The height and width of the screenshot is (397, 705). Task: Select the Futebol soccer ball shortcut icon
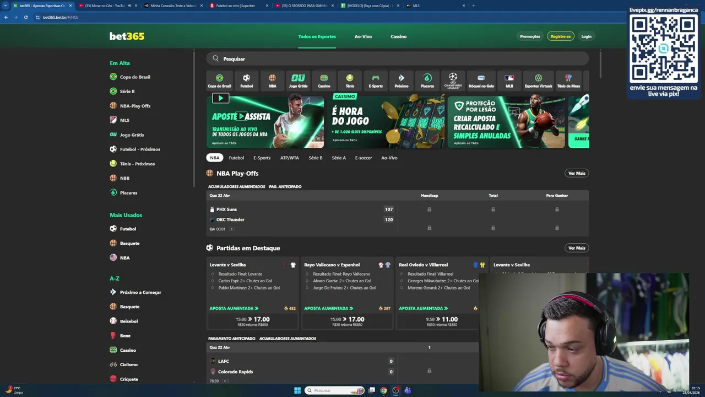[x=246, y=81]
